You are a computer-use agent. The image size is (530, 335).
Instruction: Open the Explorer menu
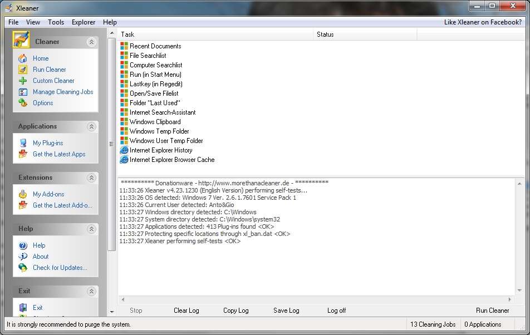coord(84,22)
